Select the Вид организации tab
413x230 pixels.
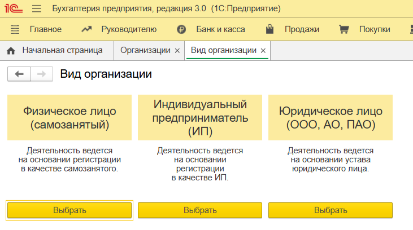point(224,50)
